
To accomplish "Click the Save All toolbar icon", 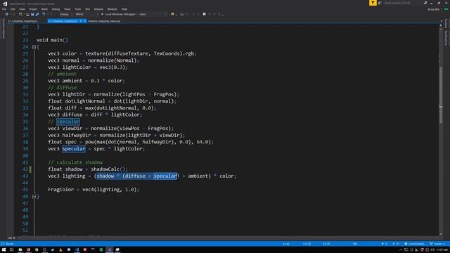I will tap(37, 14).
